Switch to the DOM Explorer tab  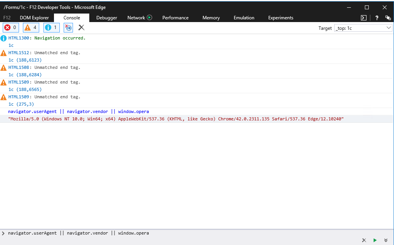pos(34,18)
